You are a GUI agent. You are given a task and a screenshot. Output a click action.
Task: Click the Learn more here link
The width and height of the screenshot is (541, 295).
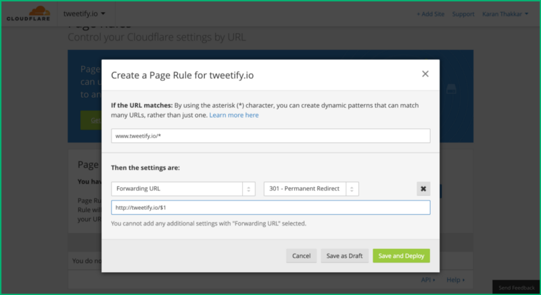pyautogui.click(x=234, y=115)
